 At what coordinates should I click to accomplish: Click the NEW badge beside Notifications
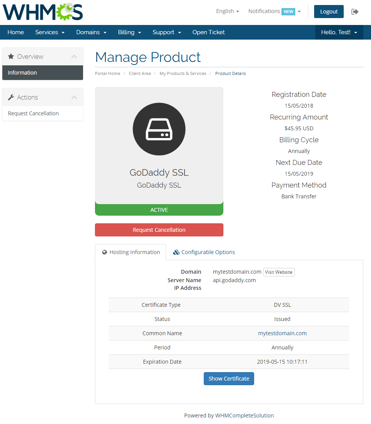[x=288, y=12]
